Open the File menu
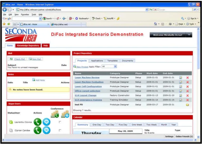The image size is (202, 144). [4, 14]
